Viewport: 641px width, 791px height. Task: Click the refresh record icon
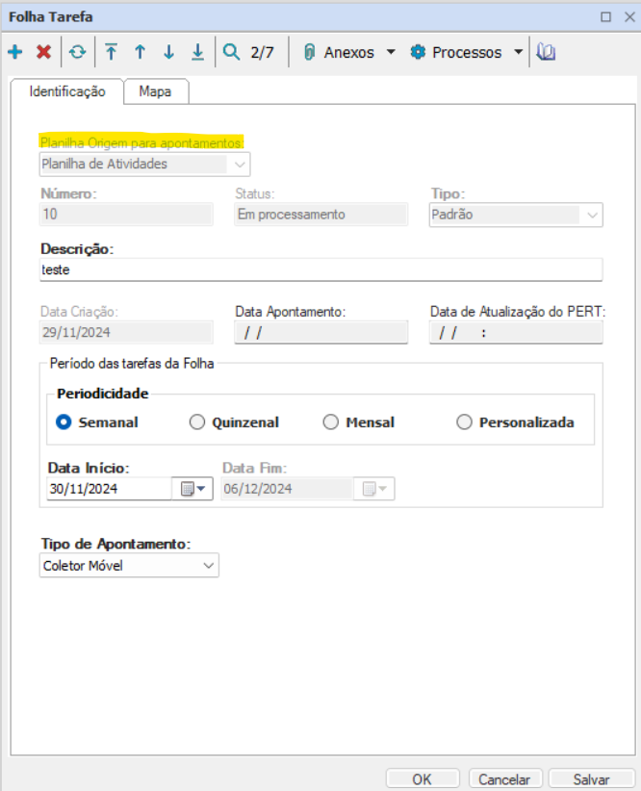(x=76, y=53)
